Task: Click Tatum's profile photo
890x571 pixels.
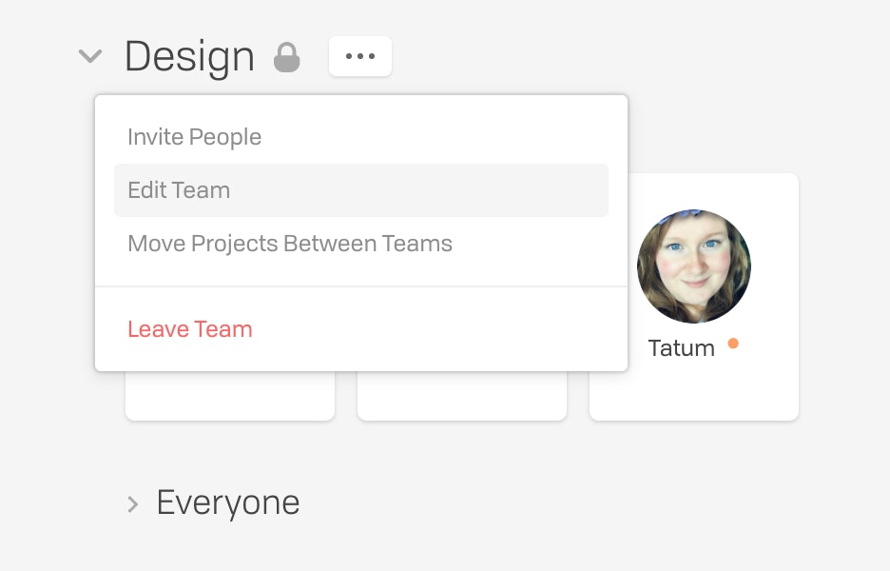Action: [x=693, y=266]
